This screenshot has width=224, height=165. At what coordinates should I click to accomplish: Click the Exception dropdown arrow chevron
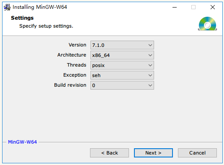coord(150,75)
